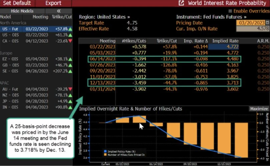The image size is (270, 166).
Task: Click highlighted implied rate cell 4.722
Action: click(x=224, y=47)
